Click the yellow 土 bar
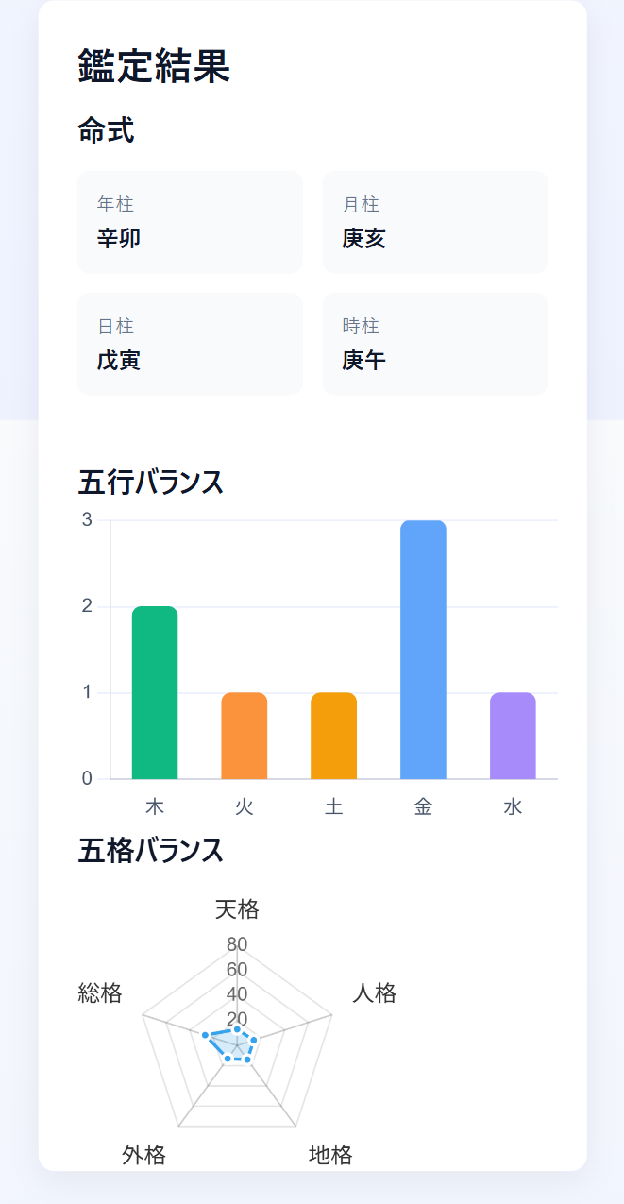 coord(333,737)
